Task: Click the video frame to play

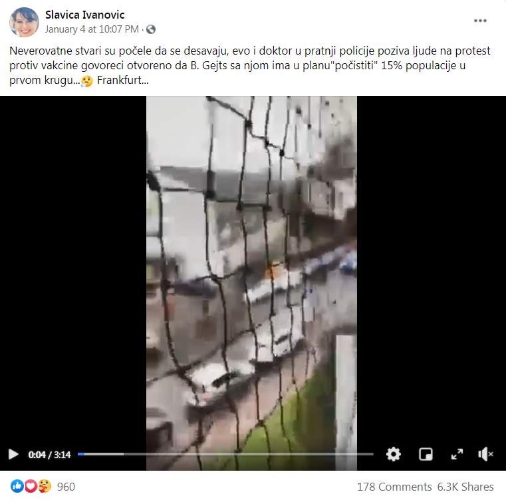Action: (x=251, y=270)
